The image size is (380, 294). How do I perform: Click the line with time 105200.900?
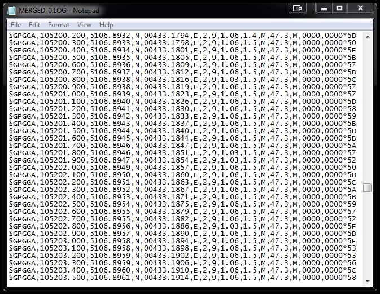point(183,87)
